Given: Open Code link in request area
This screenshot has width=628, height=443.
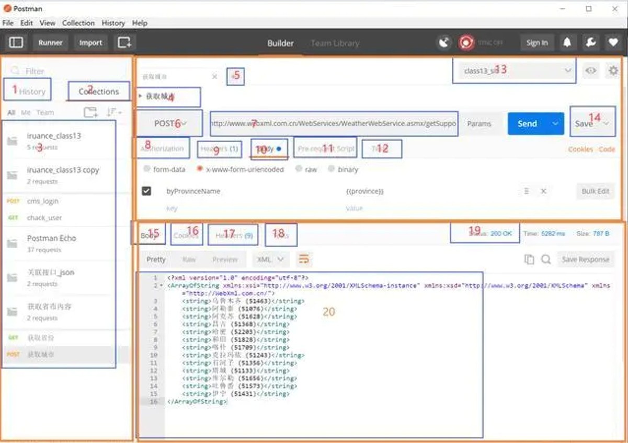Looking at the screenshot, I should point(607,149).
